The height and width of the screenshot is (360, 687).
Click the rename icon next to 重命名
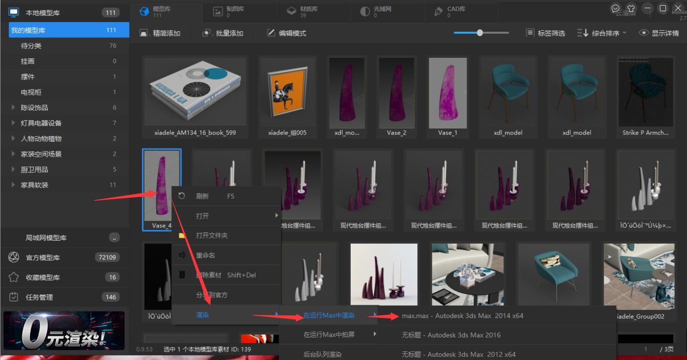tap(181, 255)
